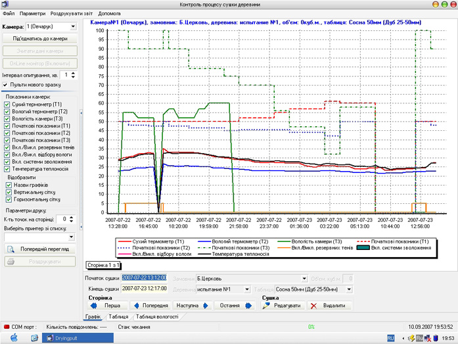Open the Камера selection dropdown

73,27
